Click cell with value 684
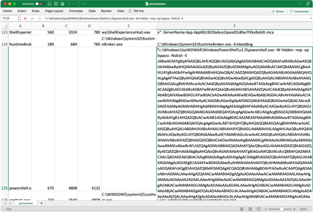316x215 pixels. pos(66,41)
